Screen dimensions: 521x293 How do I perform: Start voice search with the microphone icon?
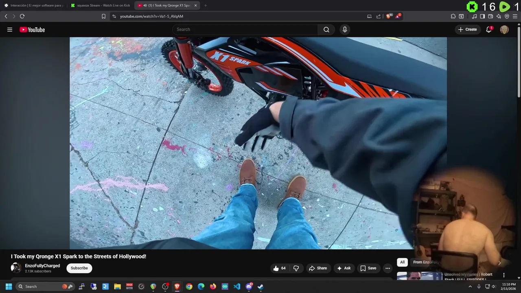pos(345,29)
